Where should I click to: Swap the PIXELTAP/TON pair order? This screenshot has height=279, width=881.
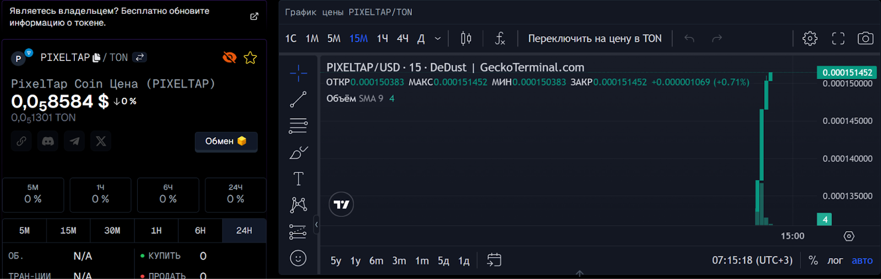(140, 57)
